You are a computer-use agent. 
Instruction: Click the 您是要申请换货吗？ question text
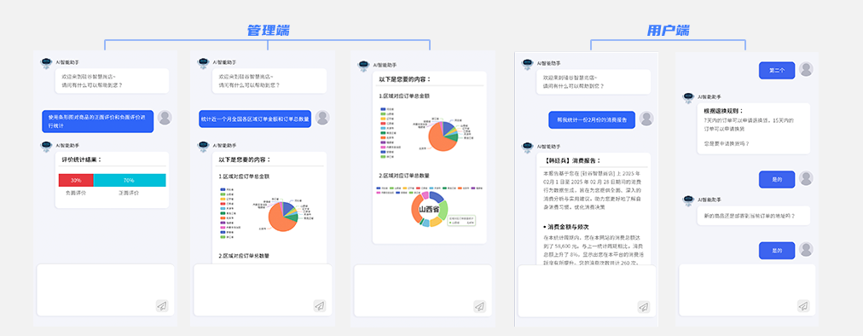click(x=727, y=144)
